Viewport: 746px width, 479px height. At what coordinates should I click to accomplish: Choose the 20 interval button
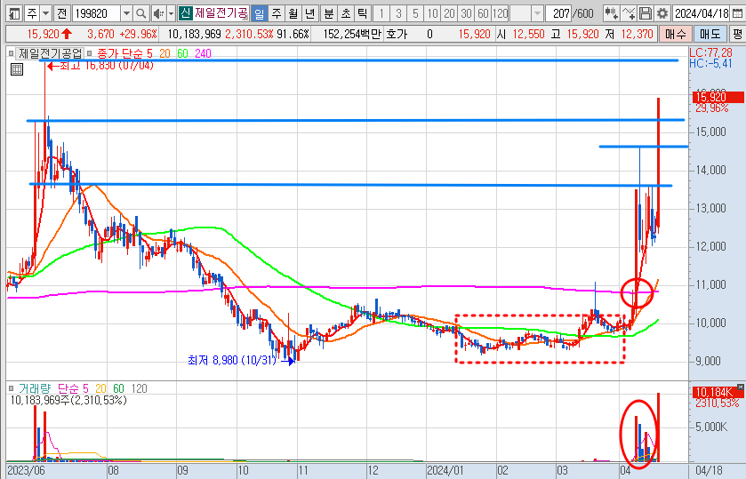[x=449, y=13]
